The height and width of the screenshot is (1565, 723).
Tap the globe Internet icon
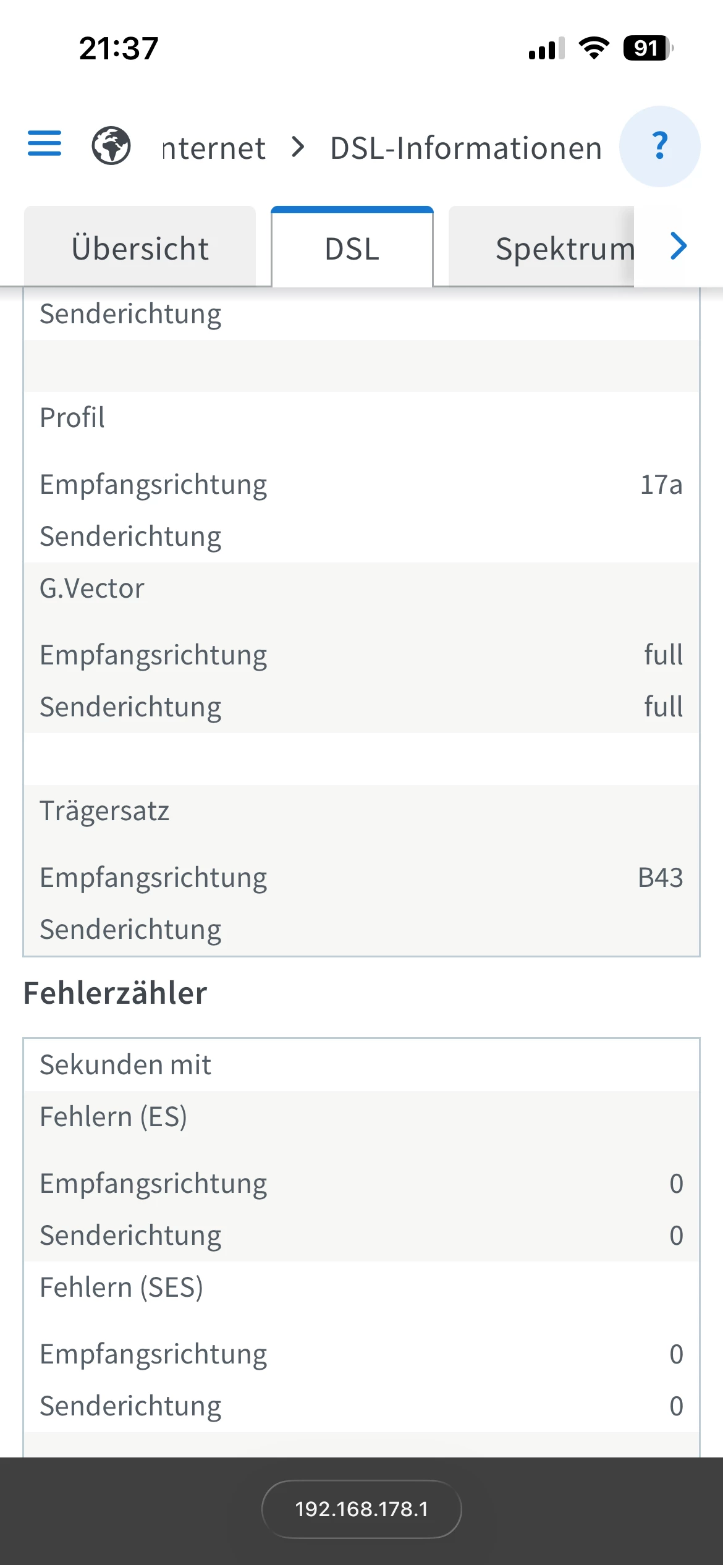[x=111, y=146]
